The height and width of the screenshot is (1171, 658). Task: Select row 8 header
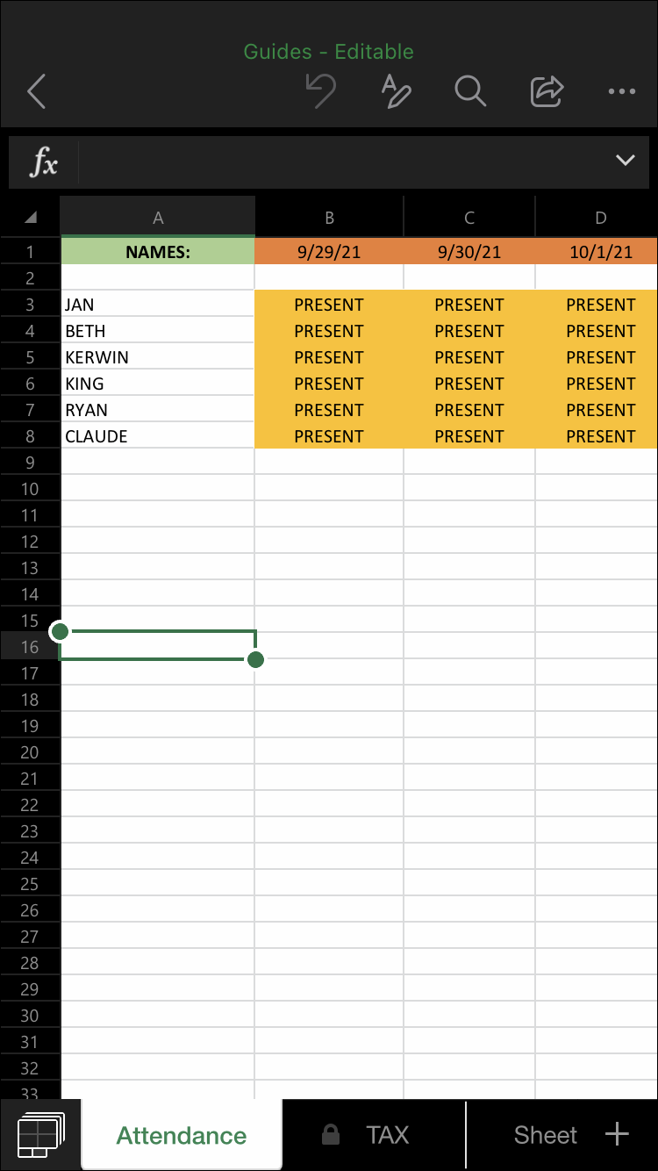30,436
